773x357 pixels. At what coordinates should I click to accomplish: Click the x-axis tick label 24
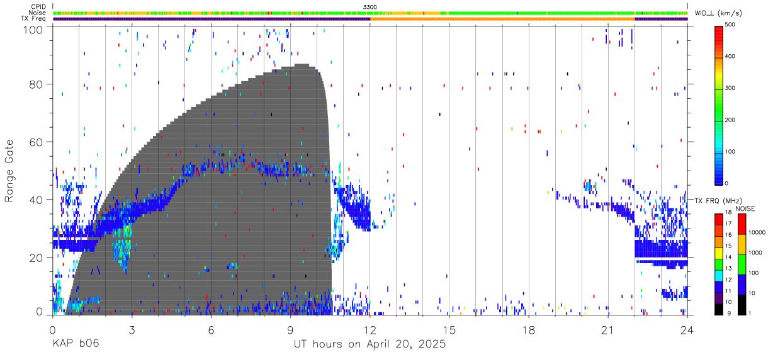pos(687,330)
